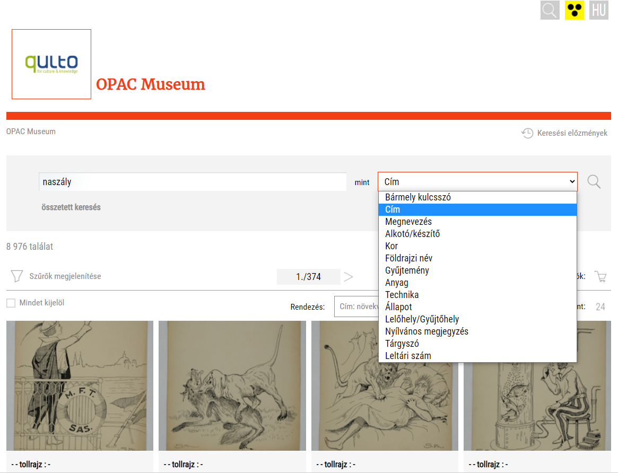Viewport: 618px width, 473px height.
Task: Open the Rendezés sort dropdown
Action: coord(356,306)
